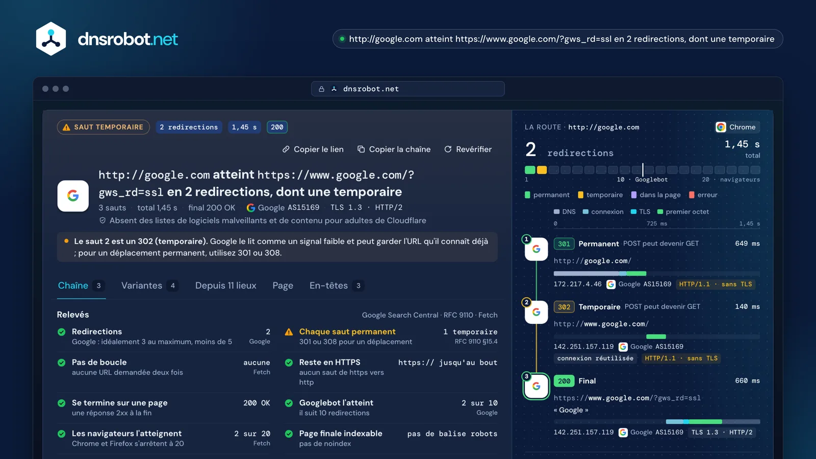Click Copier la chaîne button
This screenshot has width=816, height=459.
point(394,149)
